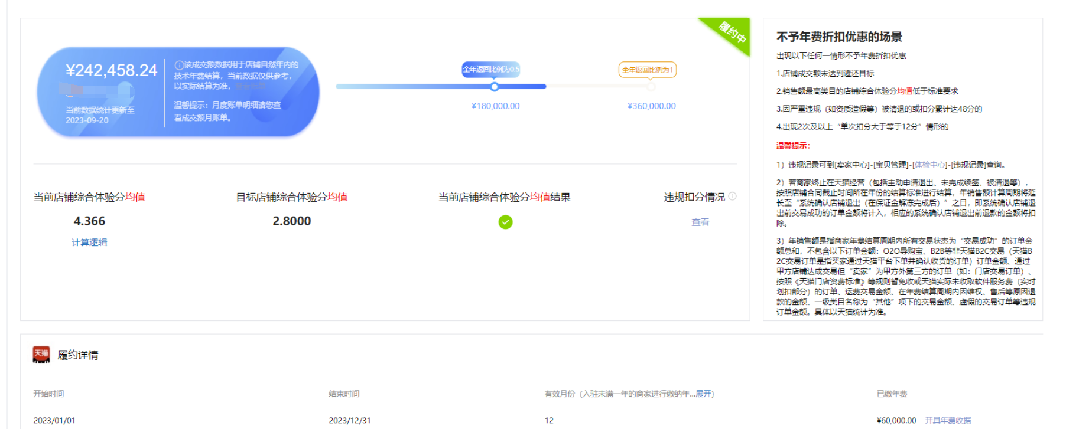Screen dimensions: 1079x429
Task: Click 查看 under 违规扣分情况
Action: click(x=700, y=222)
